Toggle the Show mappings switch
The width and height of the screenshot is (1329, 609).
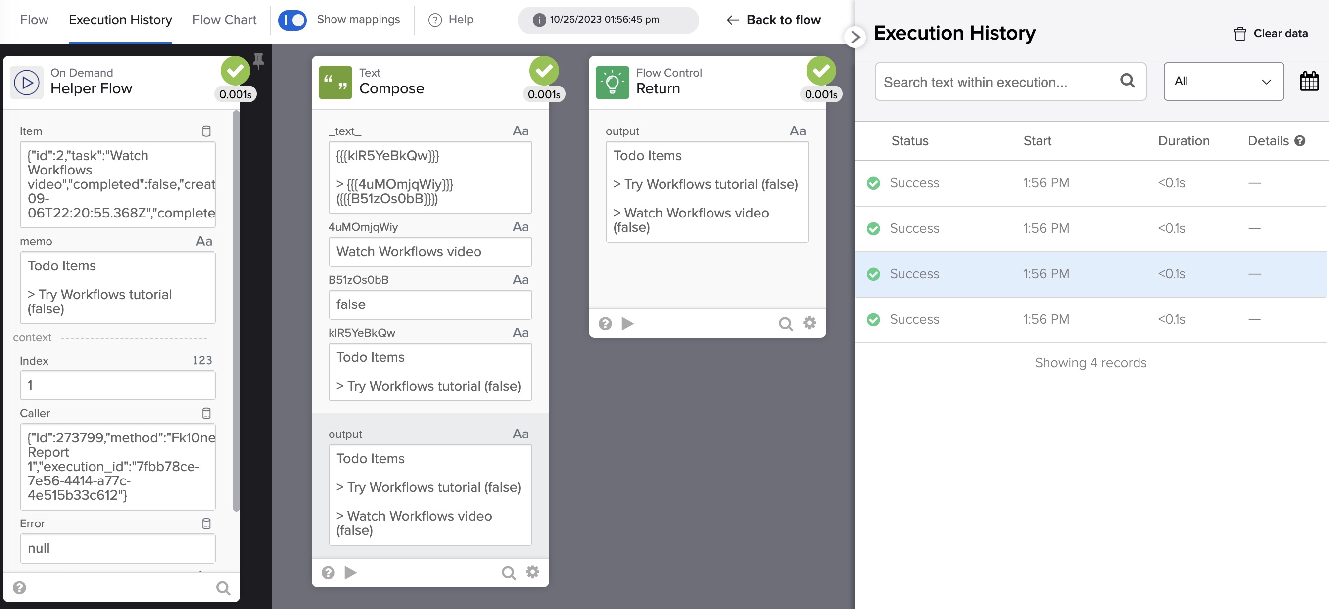click(x=292, y=20)
